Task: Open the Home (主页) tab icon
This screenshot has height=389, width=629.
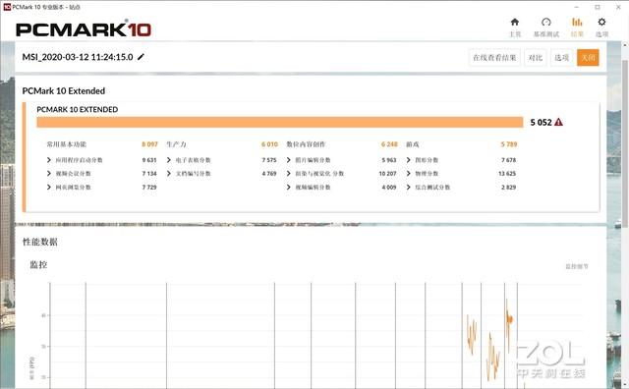Action: [515, 22]
